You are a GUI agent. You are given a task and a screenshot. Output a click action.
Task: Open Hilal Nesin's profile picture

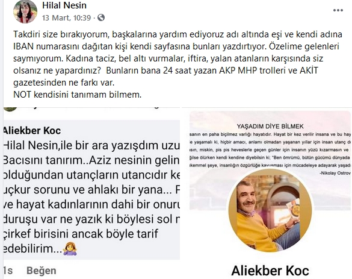(x=25, y=11)
